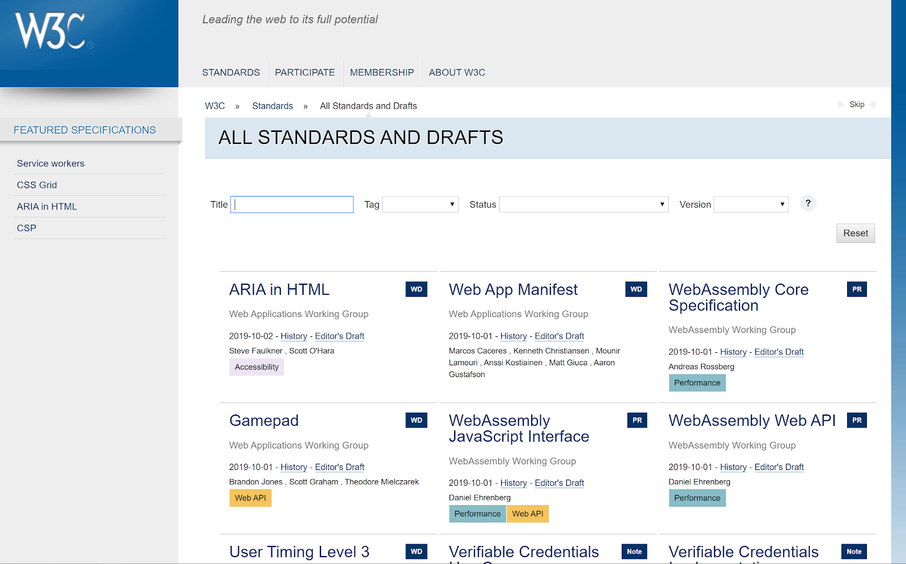Click the Reset button
The width and height of the screenshot is (906, 564).
point(856,233)
